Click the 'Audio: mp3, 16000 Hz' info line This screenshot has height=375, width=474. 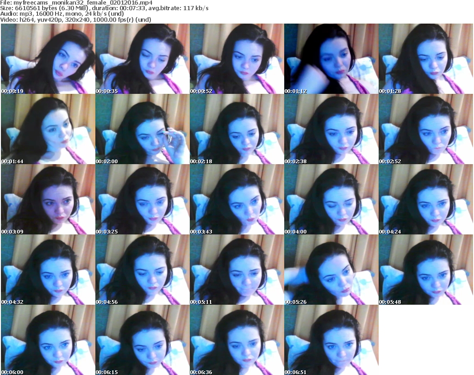62,14
